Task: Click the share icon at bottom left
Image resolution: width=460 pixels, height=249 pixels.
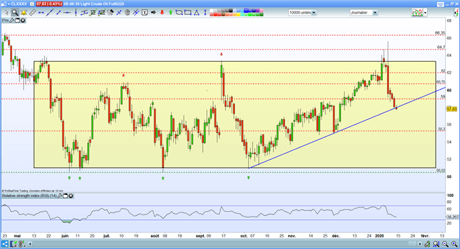Action: point(5,244)
